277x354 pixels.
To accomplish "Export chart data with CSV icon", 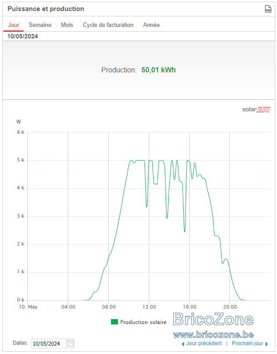I will 268,9.
